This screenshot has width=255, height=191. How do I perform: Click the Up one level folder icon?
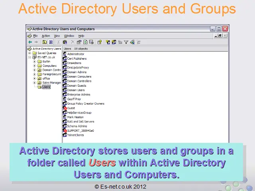pyautogui.click(x=44, y=42)
